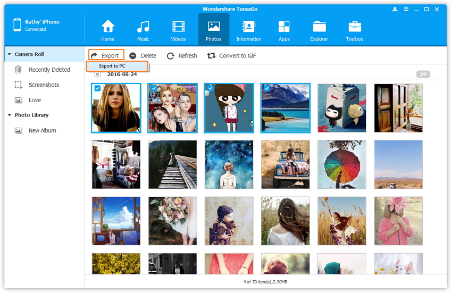Open the Information contacts icon
The image size is (452, 293).
pyautogui.click(x=248, y=27)
